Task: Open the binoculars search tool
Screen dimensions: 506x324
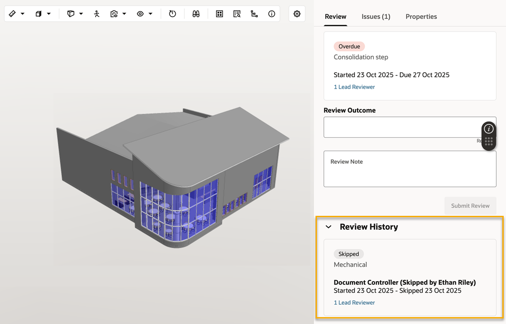Action: [x=196, y=14]
